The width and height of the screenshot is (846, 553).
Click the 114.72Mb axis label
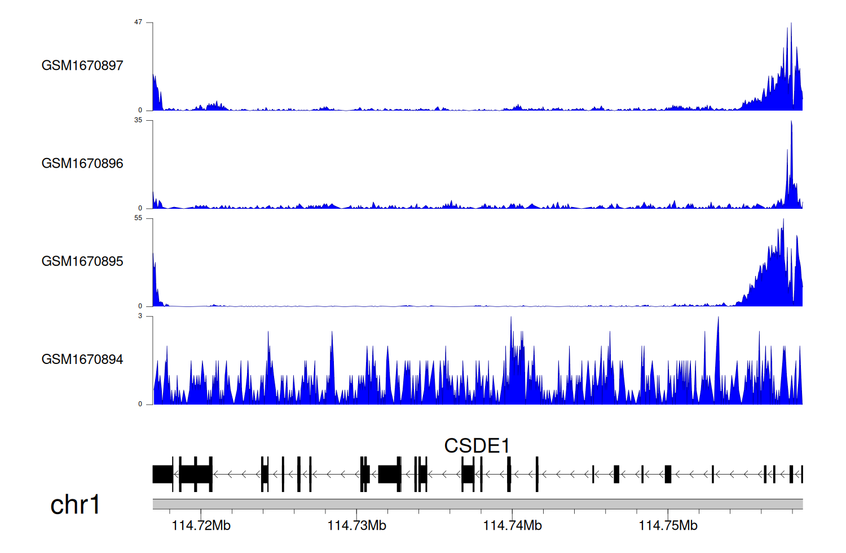201,526
